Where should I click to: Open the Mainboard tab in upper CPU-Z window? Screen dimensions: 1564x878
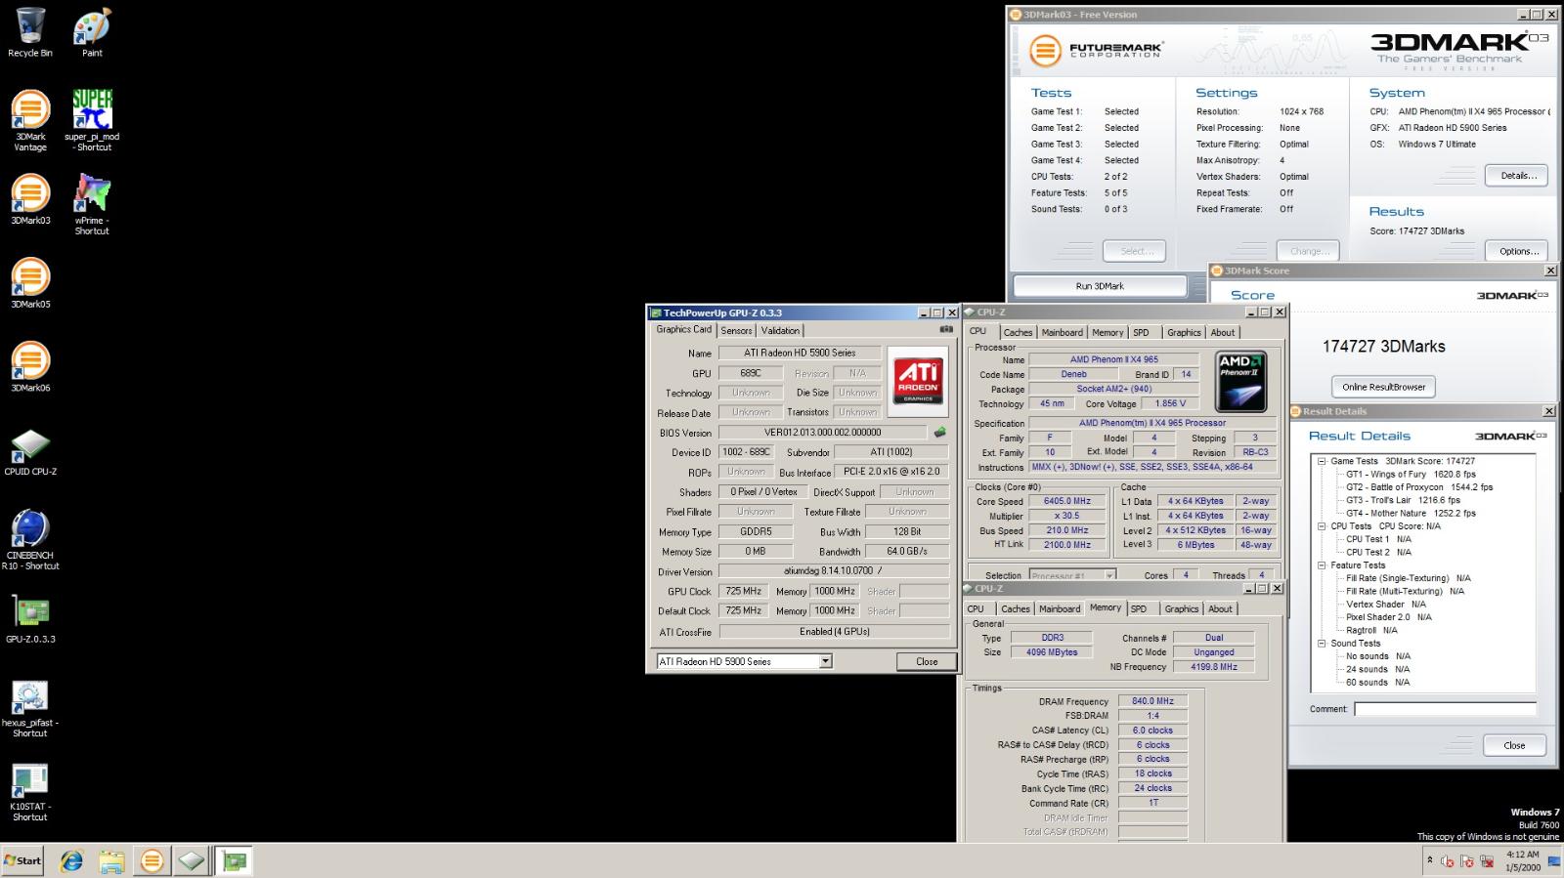click(1062, 333)
